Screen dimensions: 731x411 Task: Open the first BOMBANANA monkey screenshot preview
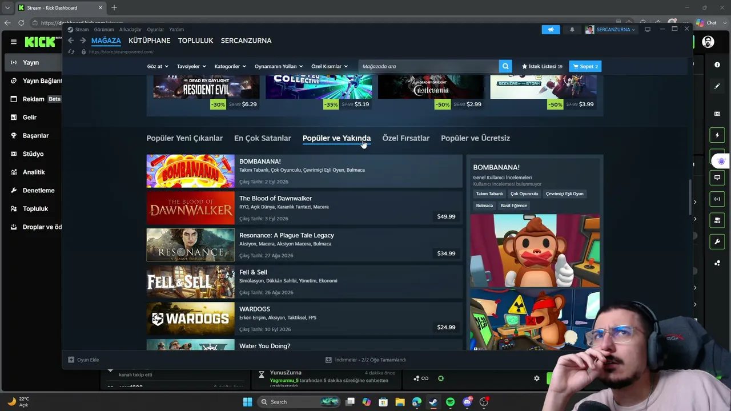pyautogui.click(x=535, y=251)
